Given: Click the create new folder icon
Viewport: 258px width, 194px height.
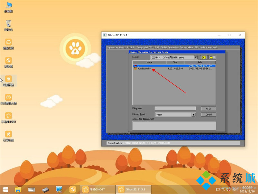Looking at the screenshot, I should (x=212, y=57).
